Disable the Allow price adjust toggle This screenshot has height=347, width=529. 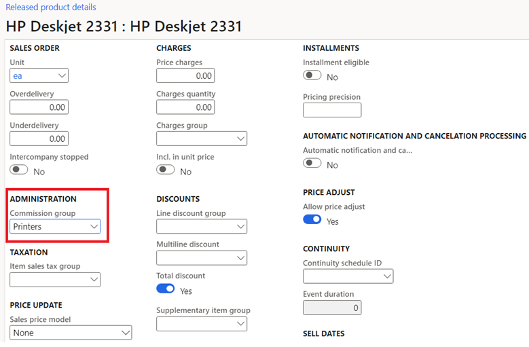tap(312, 219)
